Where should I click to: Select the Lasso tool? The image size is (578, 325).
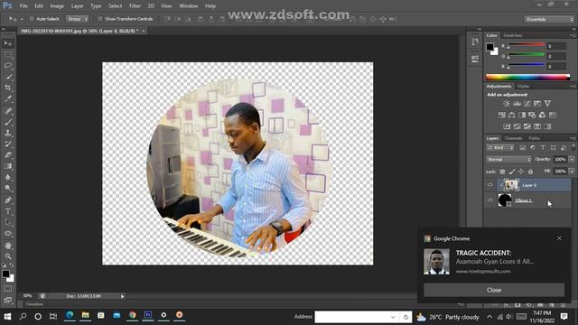tap(8, 66)
